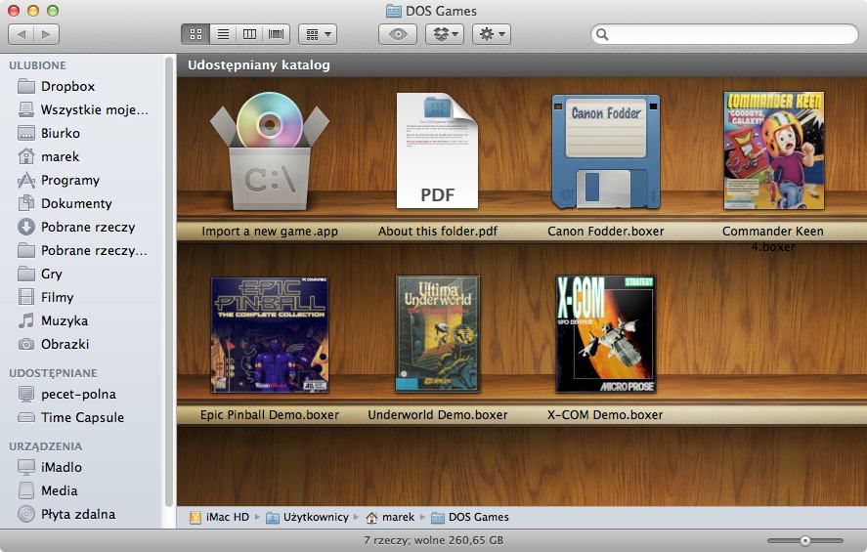Screen dimensions: 867x552
Task: Open the Canon Fodder floppy disk icon
Action: click(x=605, y=151)
